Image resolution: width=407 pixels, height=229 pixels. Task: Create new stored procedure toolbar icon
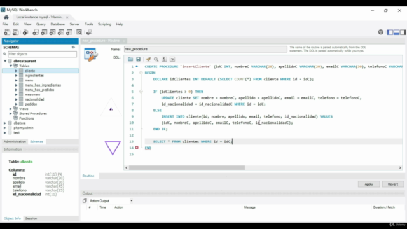pos(61,32)
